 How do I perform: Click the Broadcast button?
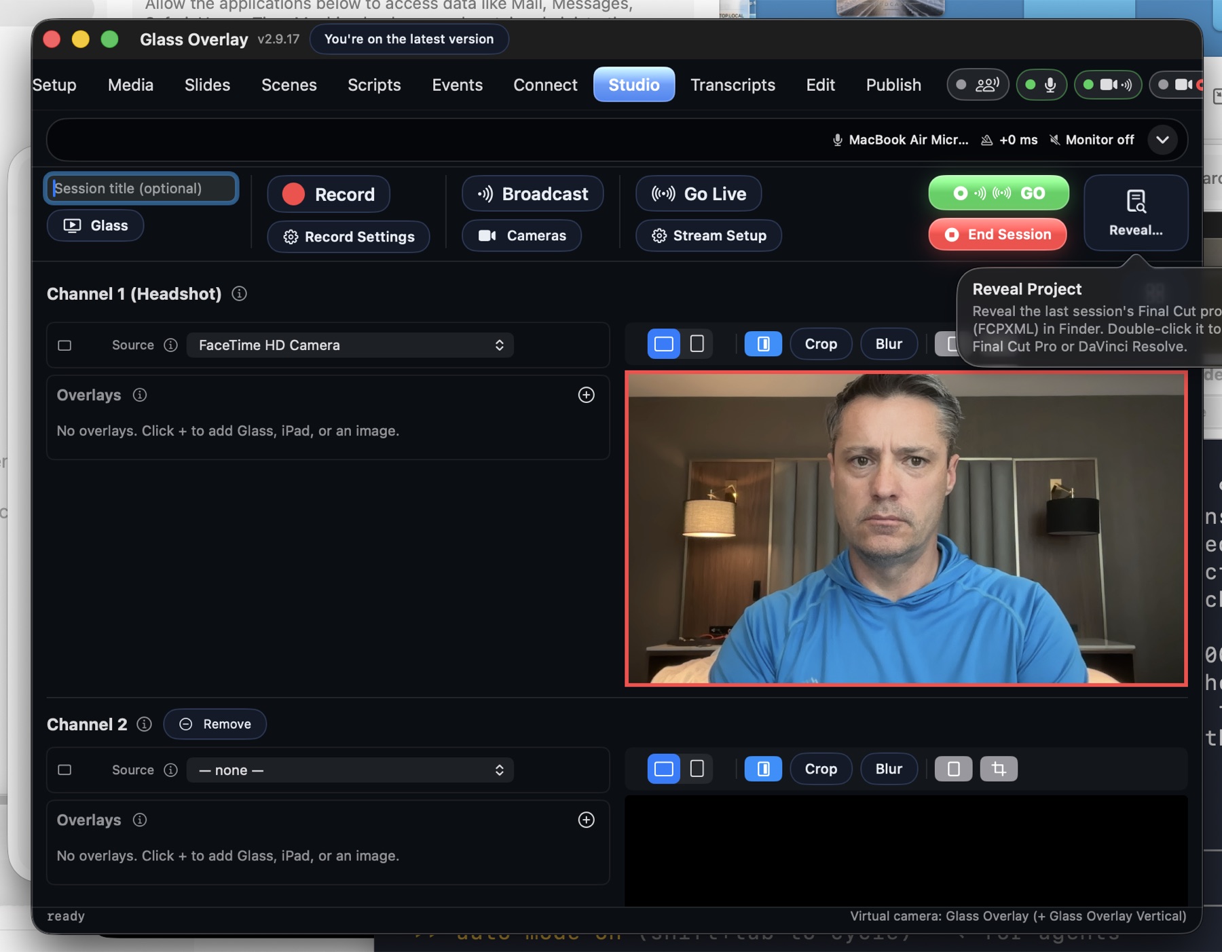tap(532, 194)
